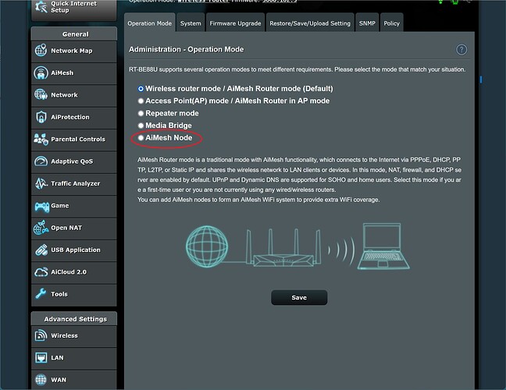506x390 pixels.
Task: Open WAN settings globe icon
Action: click(41, 380)
